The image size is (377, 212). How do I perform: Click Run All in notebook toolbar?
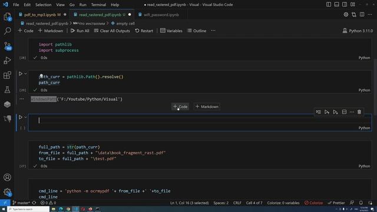pyautogui.click(x=80, y=31)
